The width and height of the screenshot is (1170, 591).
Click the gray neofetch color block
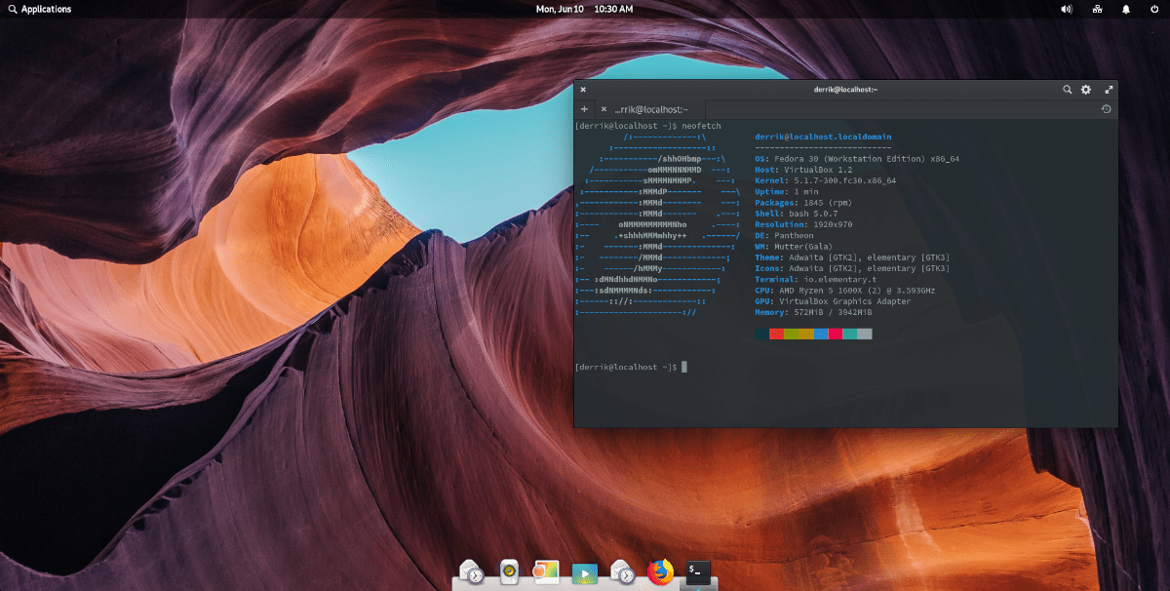865,334
